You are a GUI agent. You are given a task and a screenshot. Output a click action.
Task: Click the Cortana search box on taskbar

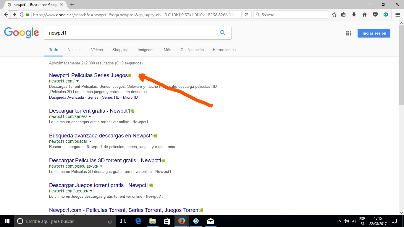[x=65, y=221]
